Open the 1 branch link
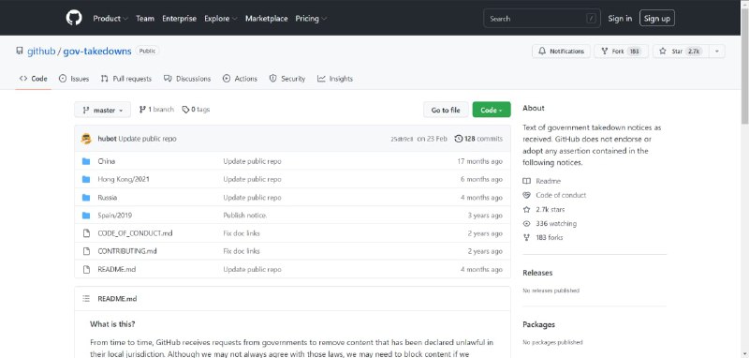749x358 pixels. (156, 110)
